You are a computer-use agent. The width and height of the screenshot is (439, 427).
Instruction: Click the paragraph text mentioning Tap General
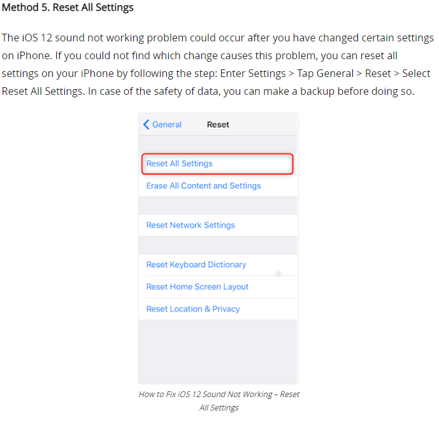pos(217,64)
